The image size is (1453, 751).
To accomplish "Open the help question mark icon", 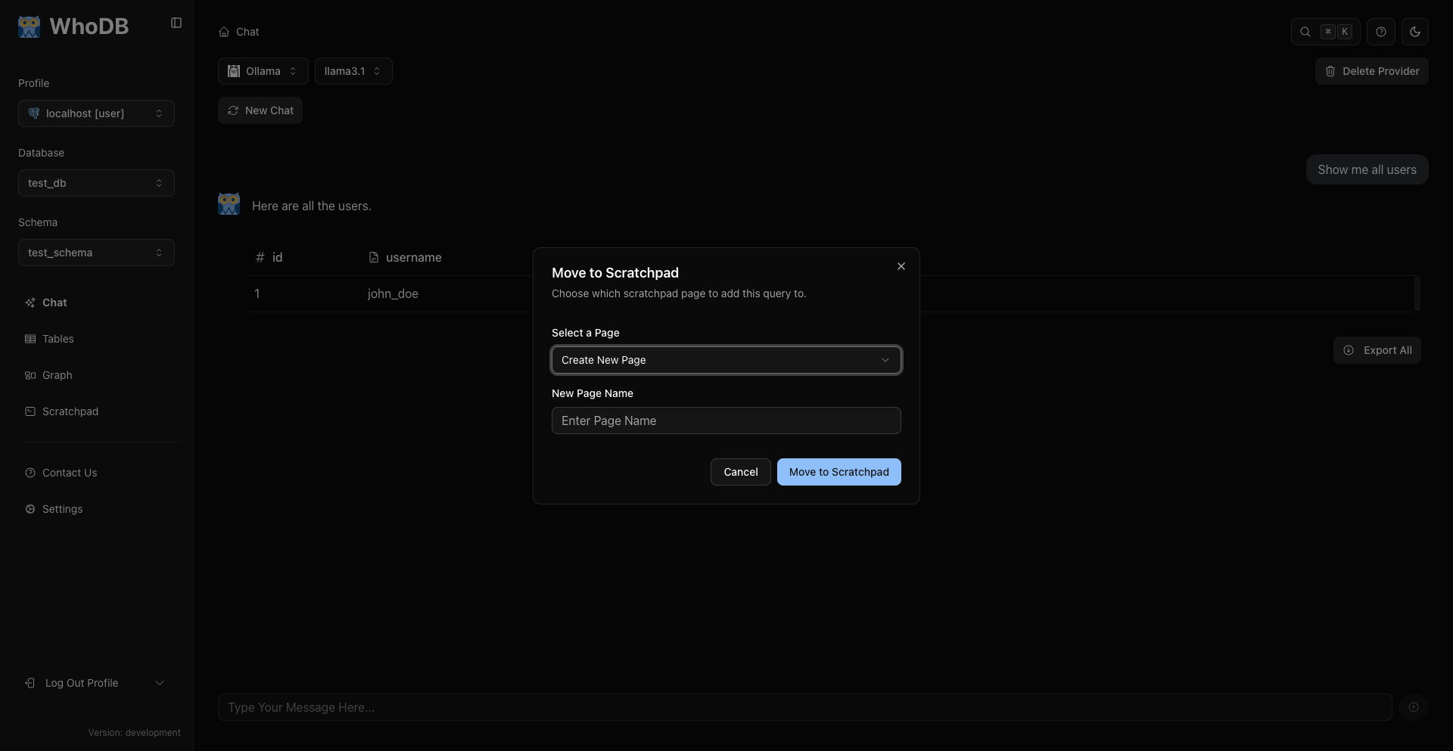I will point(1381,32).
